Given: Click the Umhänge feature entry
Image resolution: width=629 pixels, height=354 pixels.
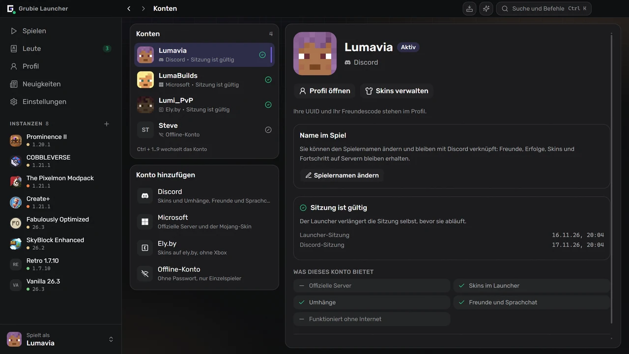Looking at the screenshot, I should pyautogui.click(x=372, y=302).
